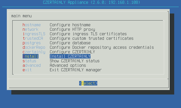Open the dockerRepo menu entry
The width and height of the screenshot is (181, 108).
34,47
